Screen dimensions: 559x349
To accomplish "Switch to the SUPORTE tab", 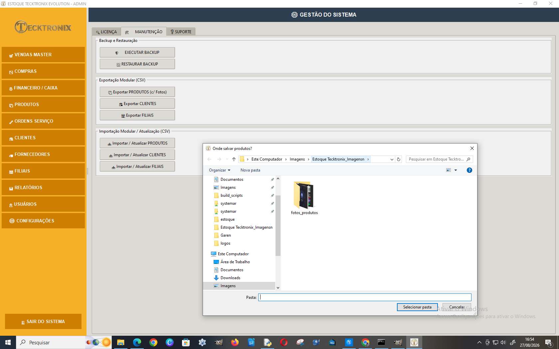I will coord(181,32).
